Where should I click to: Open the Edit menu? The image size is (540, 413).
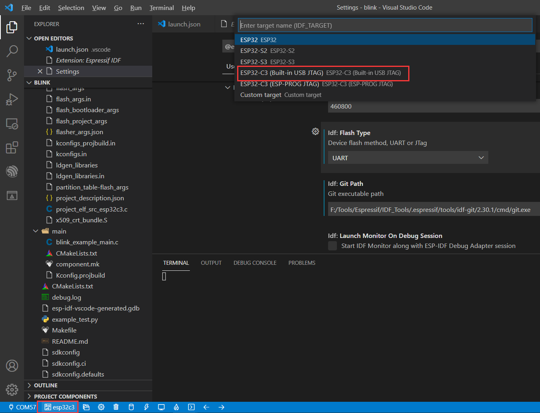click(x=44, y=8)
